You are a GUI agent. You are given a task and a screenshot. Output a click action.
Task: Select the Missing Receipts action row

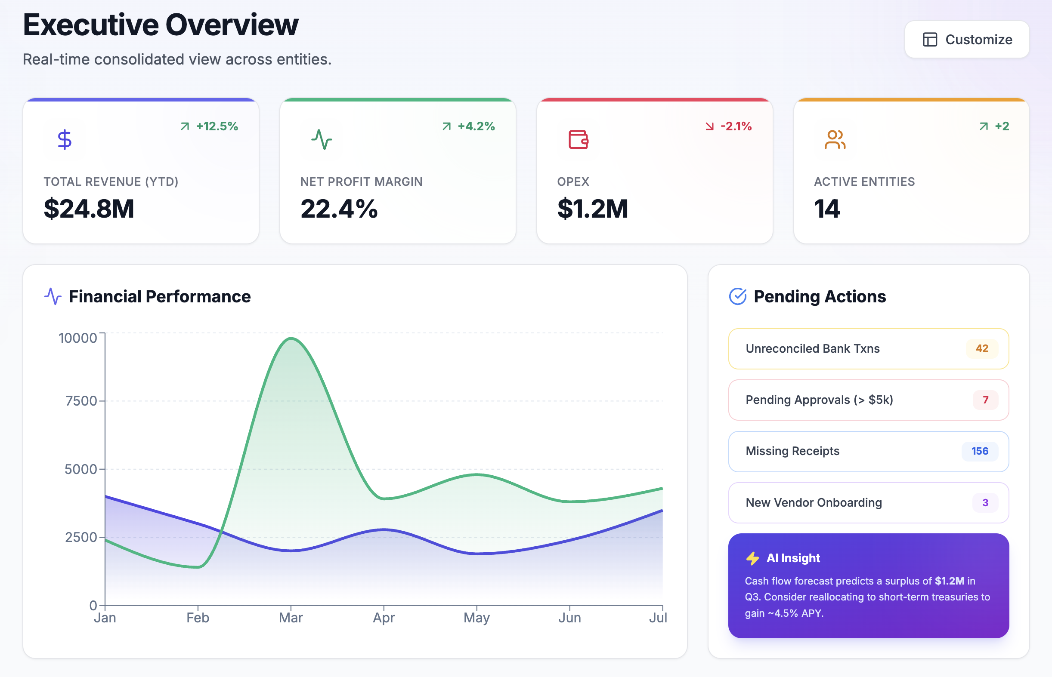[836, 452]
